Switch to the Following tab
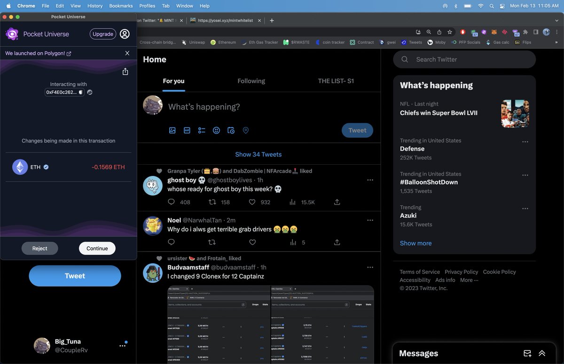 251,81
